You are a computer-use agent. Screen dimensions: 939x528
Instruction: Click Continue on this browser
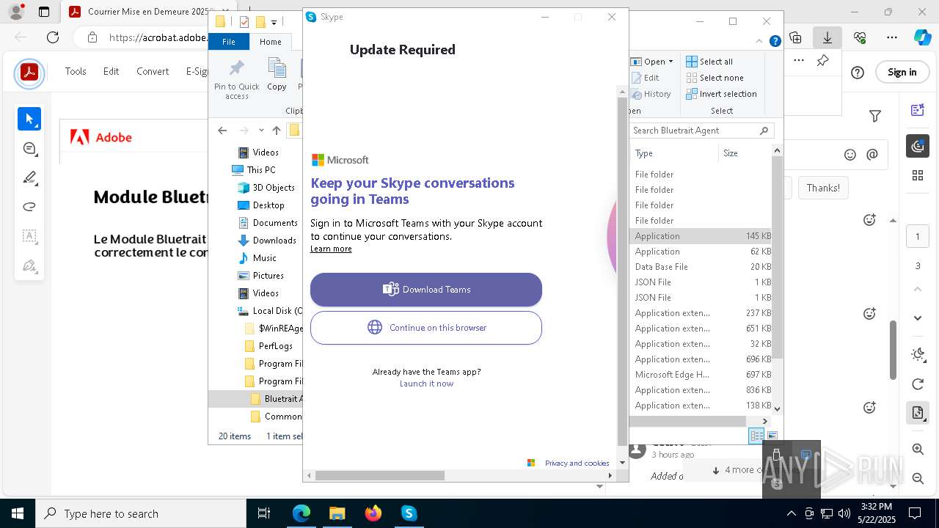426,328
